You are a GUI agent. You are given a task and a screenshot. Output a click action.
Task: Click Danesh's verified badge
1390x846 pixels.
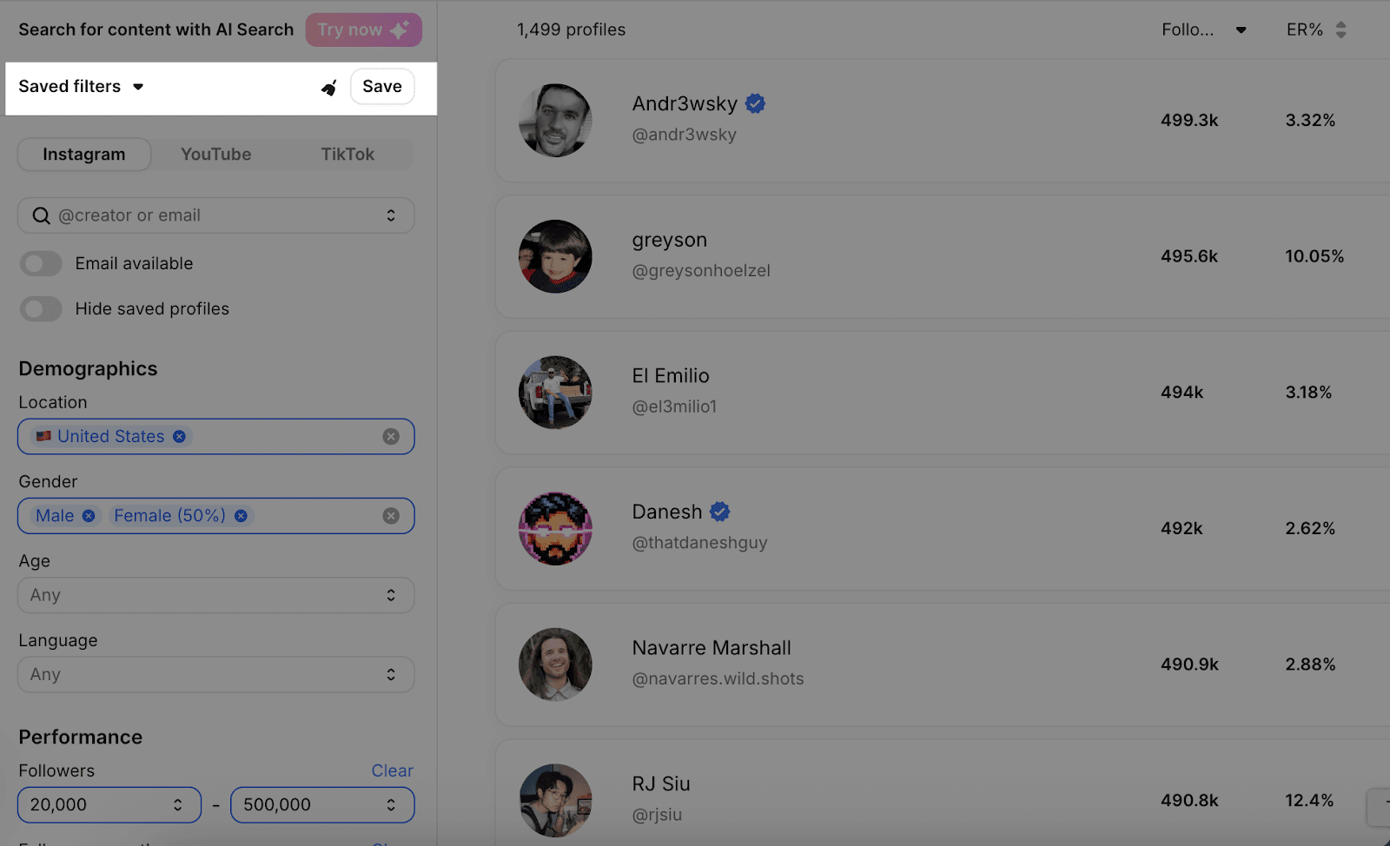pos(720,512)
